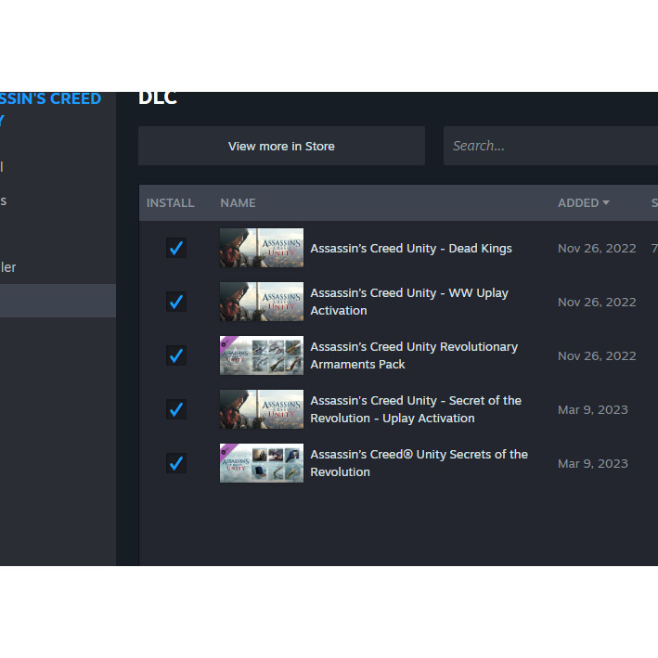The image size is (658, 658).
Task: Open the Controller tab in the sidebar
Action: coord(7,267)
